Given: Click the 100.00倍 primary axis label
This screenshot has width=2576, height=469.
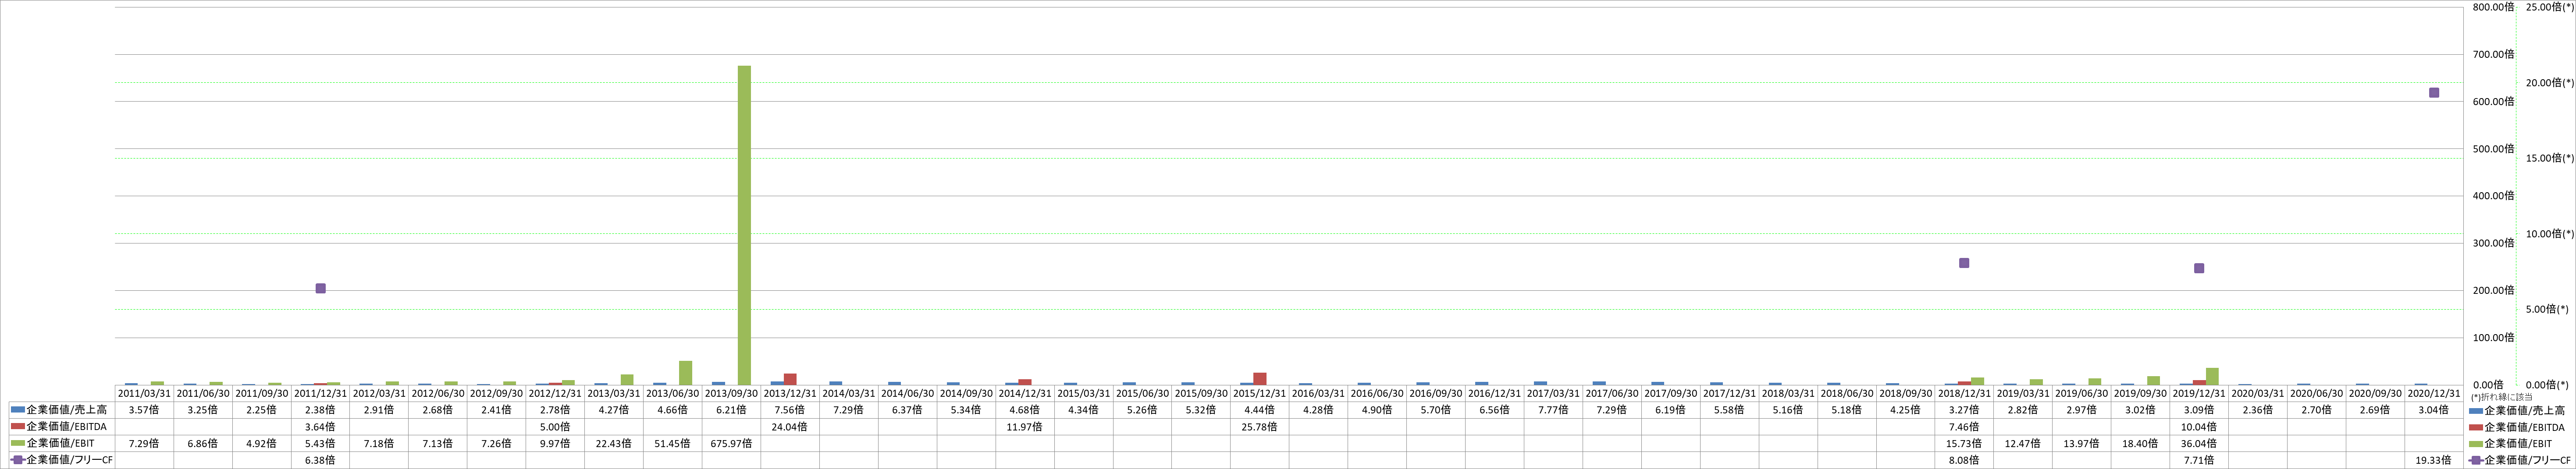Looking at the screenshot, I should coord(2493,337).
